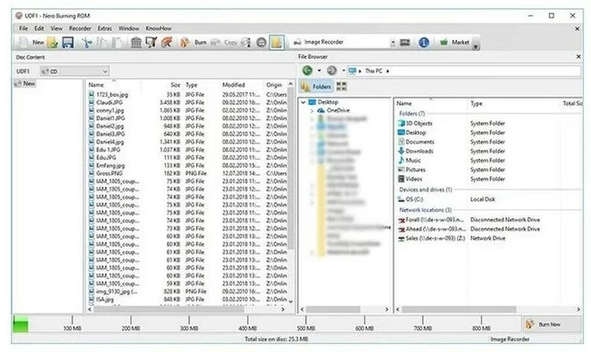Click the Pictures system folder
This screenshot has width=591, height=352.
[415, 170]
